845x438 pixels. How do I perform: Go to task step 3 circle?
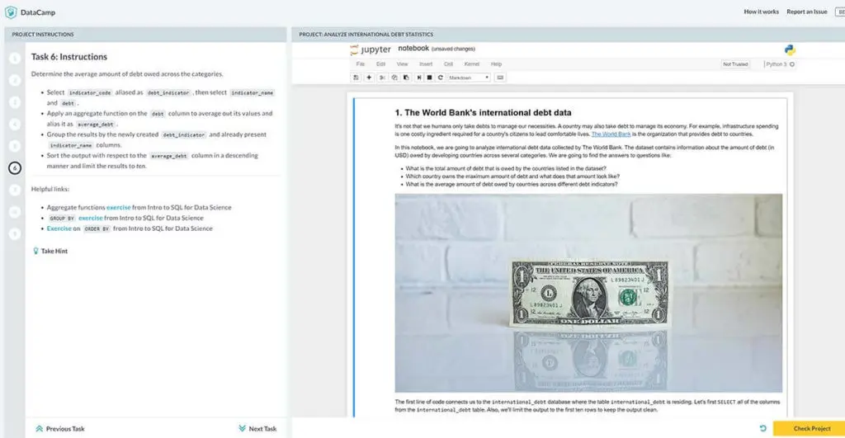[15, 102]
